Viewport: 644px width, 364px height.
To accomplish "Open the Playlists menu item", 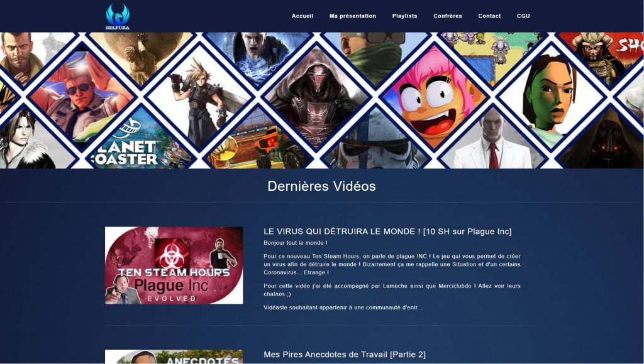I will [x=404, y=16].
